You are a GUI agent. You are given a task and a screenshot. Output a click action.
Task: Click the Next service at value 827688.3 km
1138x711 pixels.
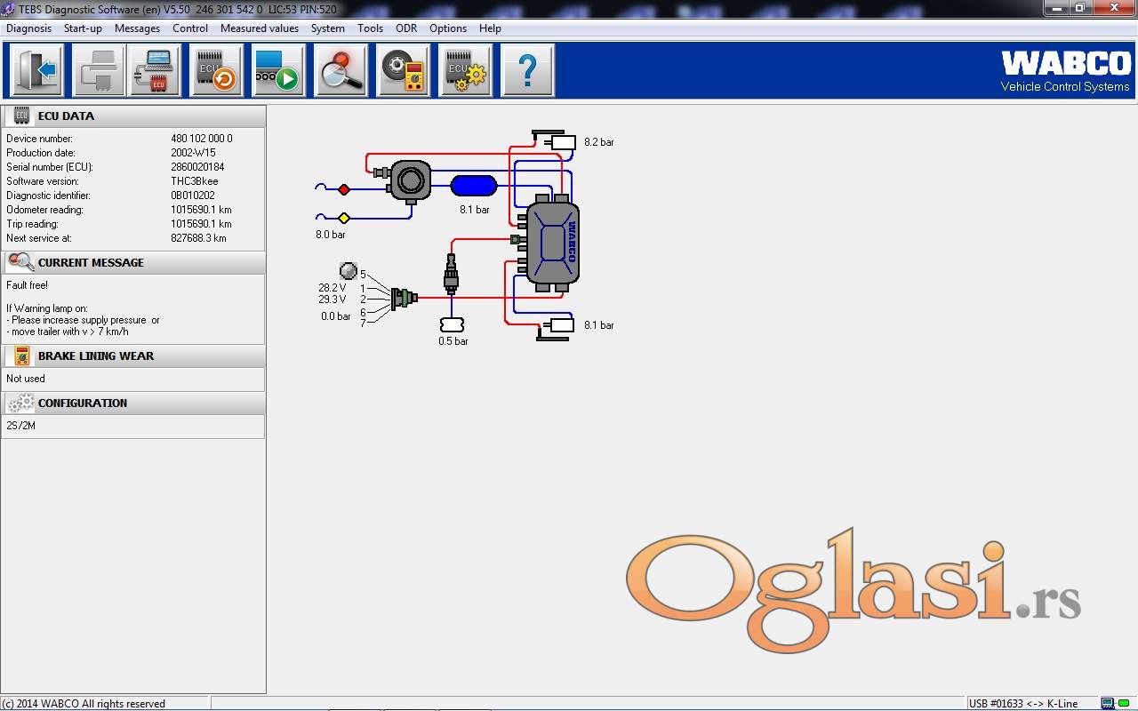coord(198,238)
